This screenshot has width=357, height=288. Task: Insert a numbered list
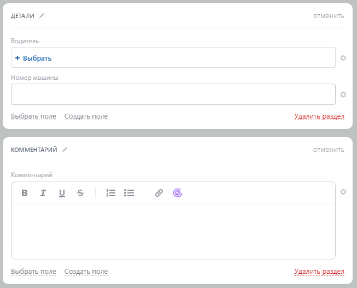click(x=110, y=193)
